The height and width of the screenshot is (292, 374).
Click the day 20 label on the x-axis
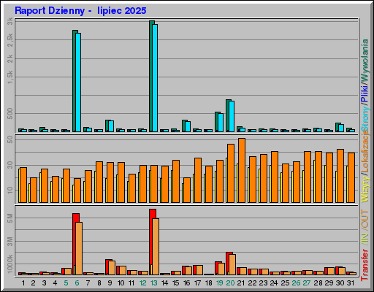pyautogui.click(x=230, y=283)
